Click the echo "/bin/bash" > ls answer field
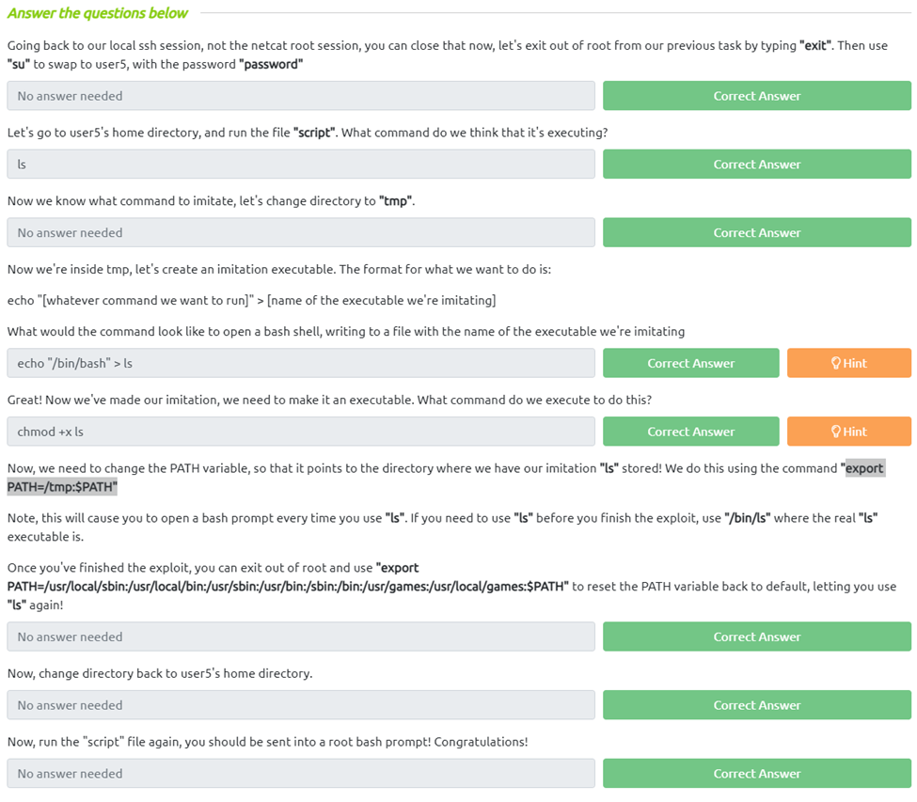 coord(301,363)
